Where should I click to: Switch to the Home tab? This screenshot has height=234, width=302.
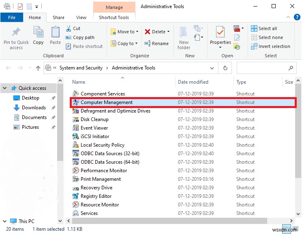point(35,17)
